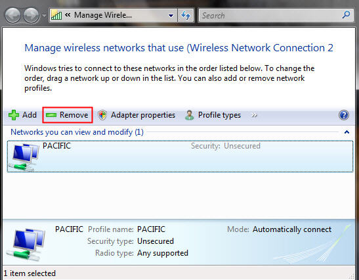The image size is (359, 280).
Task: Select the PACIFIC network in the list
Action: [x=180, y=156]
